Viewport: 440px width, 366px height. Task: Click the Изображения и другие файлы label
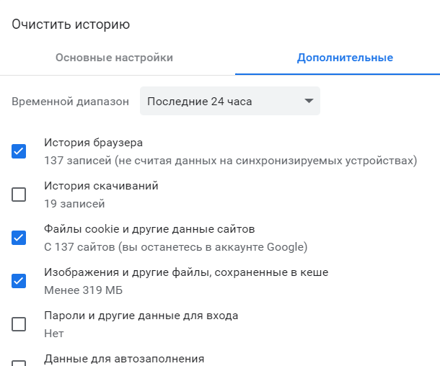pyautogui.click(x=186, y=272)
